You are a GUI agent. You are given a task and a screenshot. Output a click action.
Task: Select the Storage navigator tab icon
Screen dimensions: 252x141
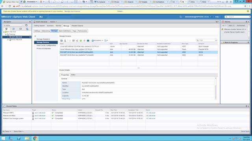(20, 29)
